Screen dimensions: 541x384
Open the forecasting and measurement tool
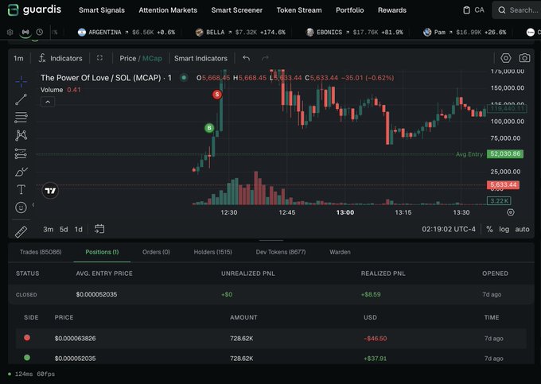[x=21, y=153]
